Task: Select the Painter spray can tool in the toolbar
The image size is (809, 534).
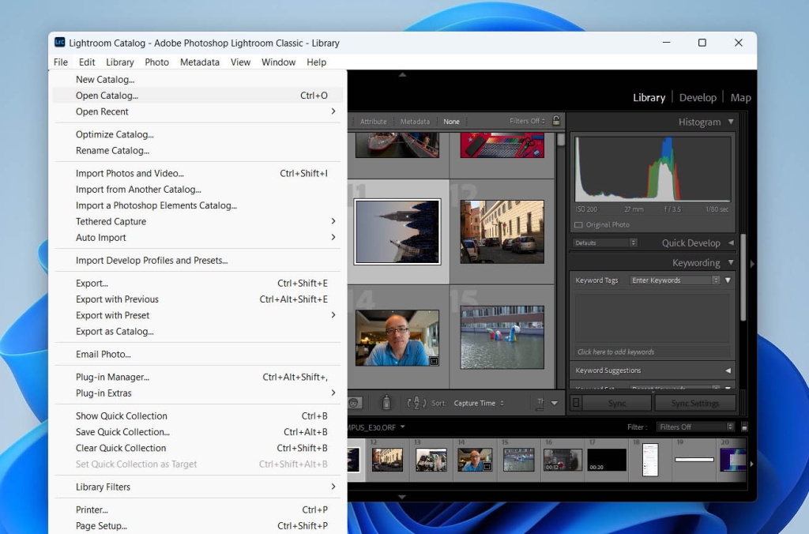Action: [x=386, y=403]
